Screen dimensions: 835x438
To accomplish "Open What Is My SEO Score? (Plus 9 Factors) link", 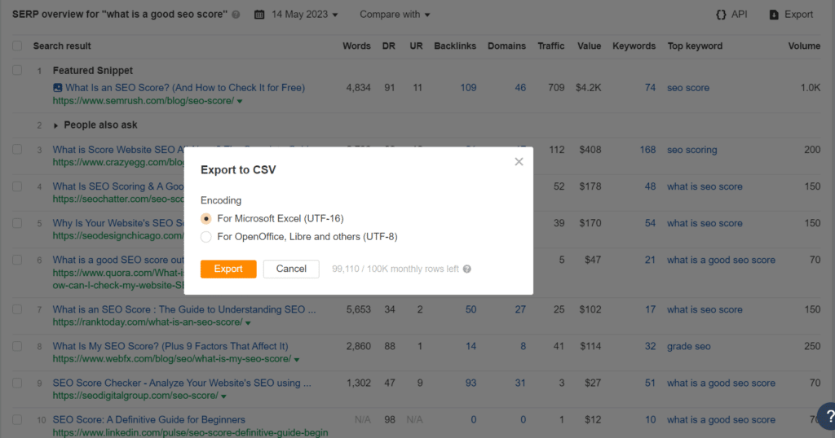I will pos(170,346).
